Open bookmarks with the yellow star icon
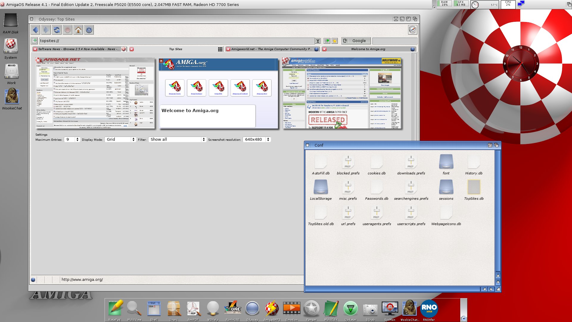The image size is (572, 322). (335, 41)
